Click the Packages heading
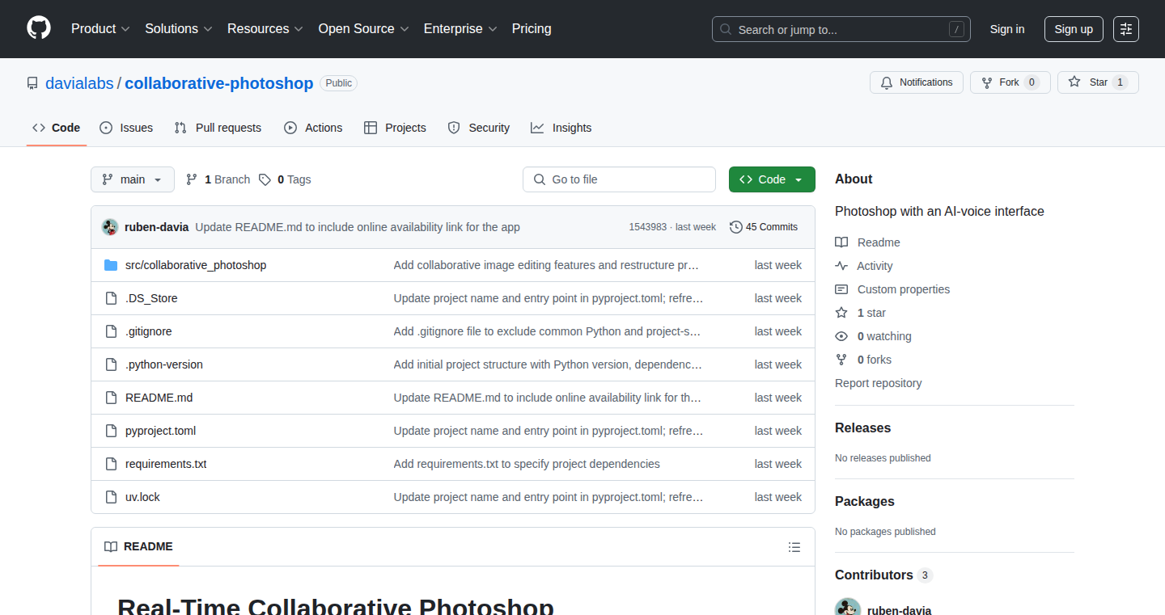 [x=865, y=501]
